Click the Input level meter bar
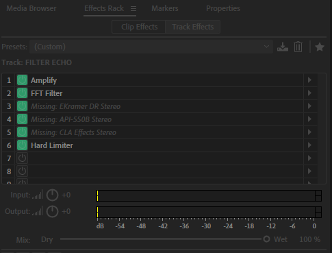Screen dimensions: 332x253 point(209,195)
